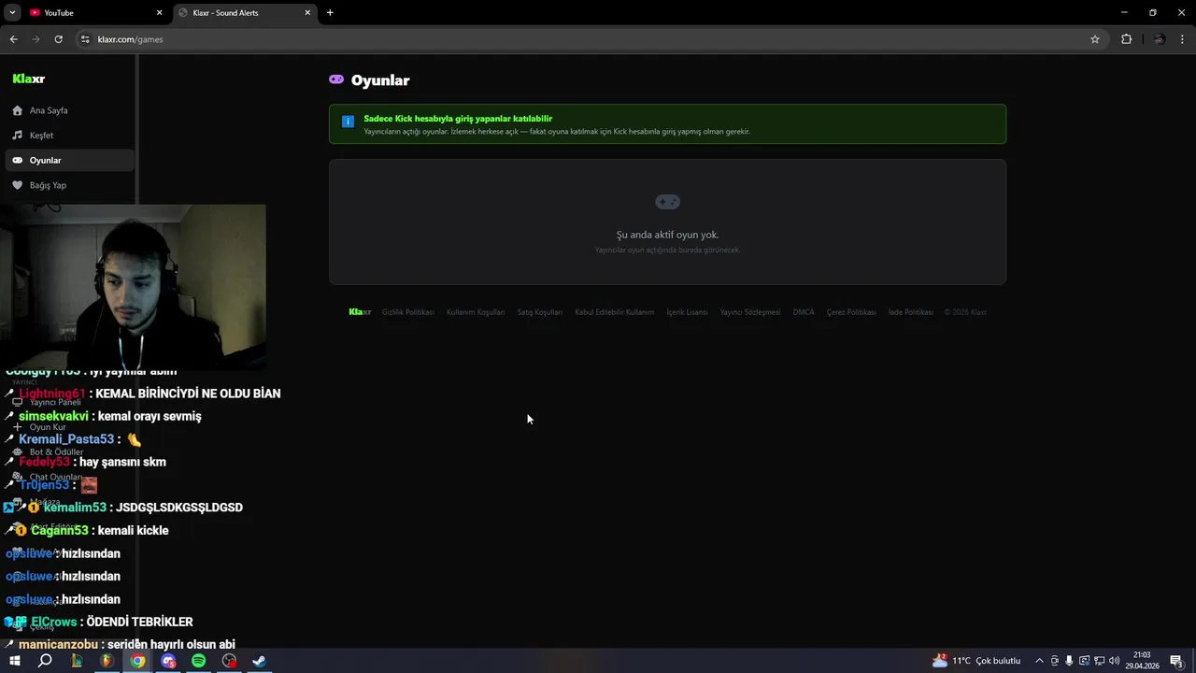Switch to the YouTube tab

[x=96, y=12]
